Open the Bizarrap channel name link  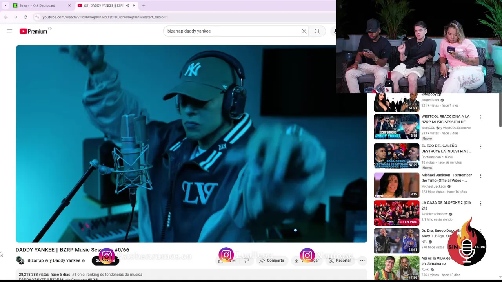(35, 260)
